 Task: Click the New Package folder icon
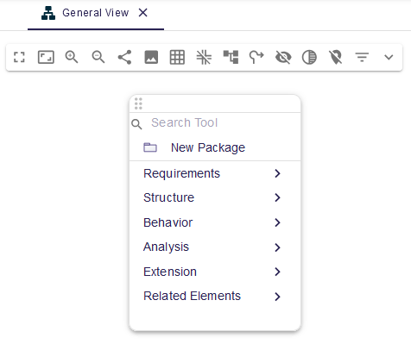(x=150, y=147)
